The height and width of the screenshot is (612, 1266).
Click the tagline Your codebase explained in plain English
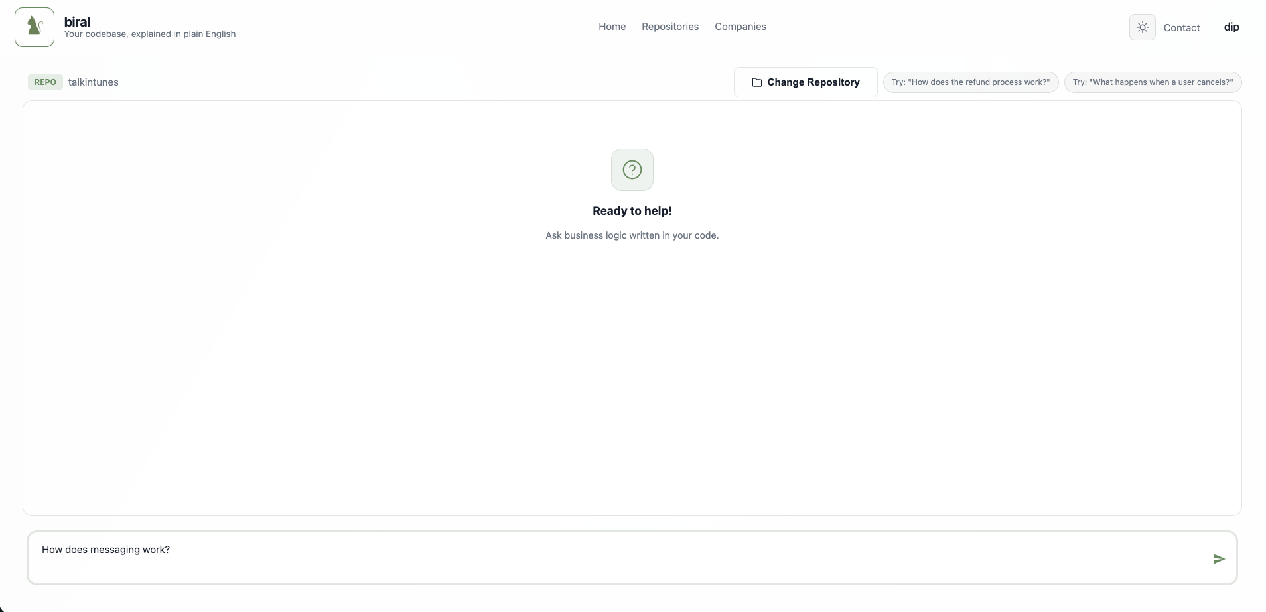pos(150,34)
